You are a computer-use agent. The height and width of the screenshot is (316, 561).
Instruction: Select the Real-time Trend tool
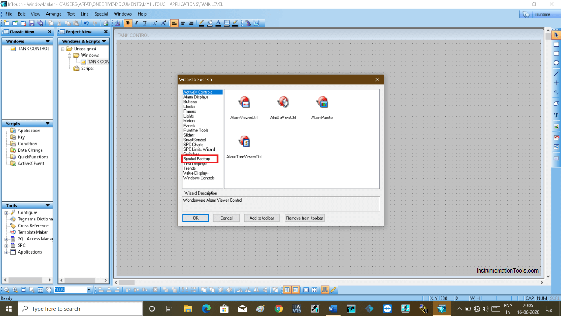556,138
